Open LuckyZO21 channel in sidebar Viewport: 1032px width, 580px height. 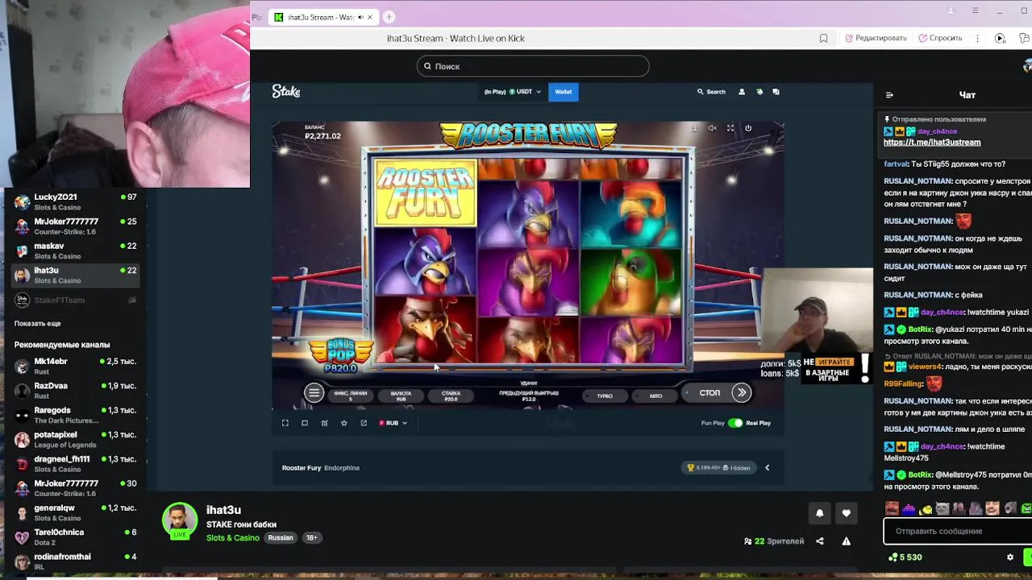coord(75,201)
